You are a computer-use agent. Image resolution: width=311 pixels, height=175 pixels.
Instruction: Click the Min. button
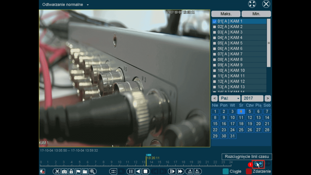[256, 14]
